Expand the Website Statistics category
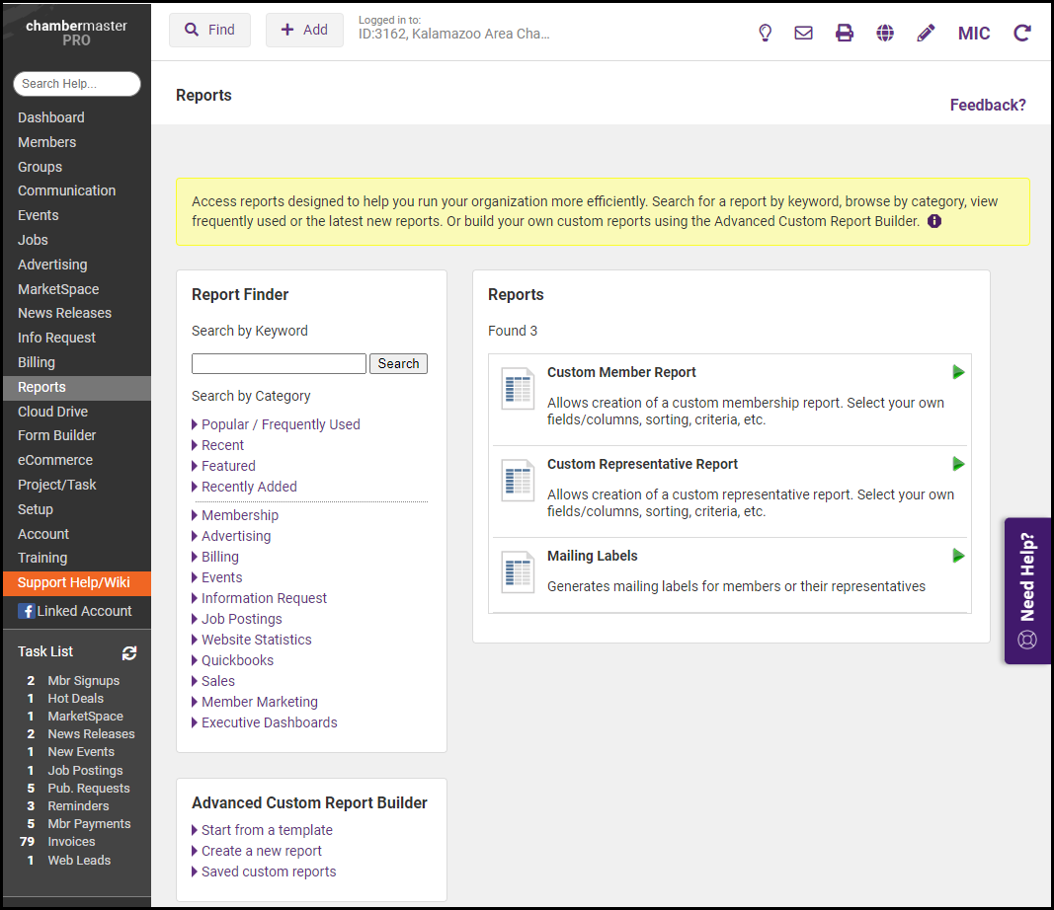Viewport: 1054px width, 910px height. click(x=256, y=640)
